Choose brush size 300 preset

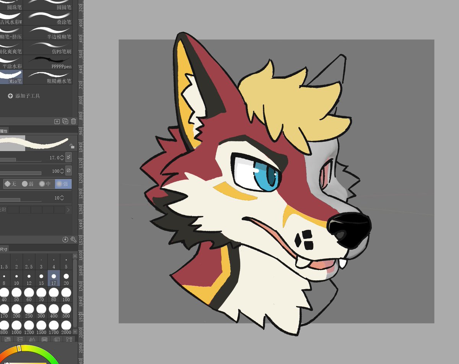click(x=41, y=311)
